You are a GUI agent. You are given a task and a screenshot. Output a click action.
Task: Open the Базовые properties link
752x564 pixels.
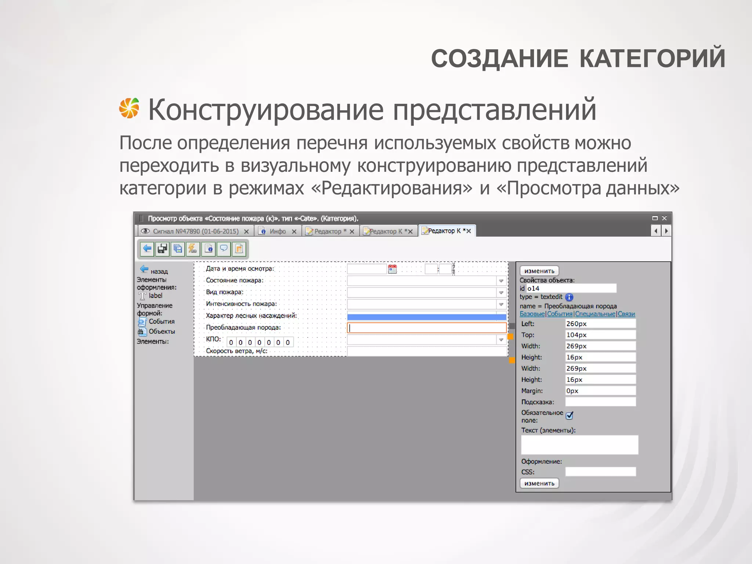click(532, 314)
